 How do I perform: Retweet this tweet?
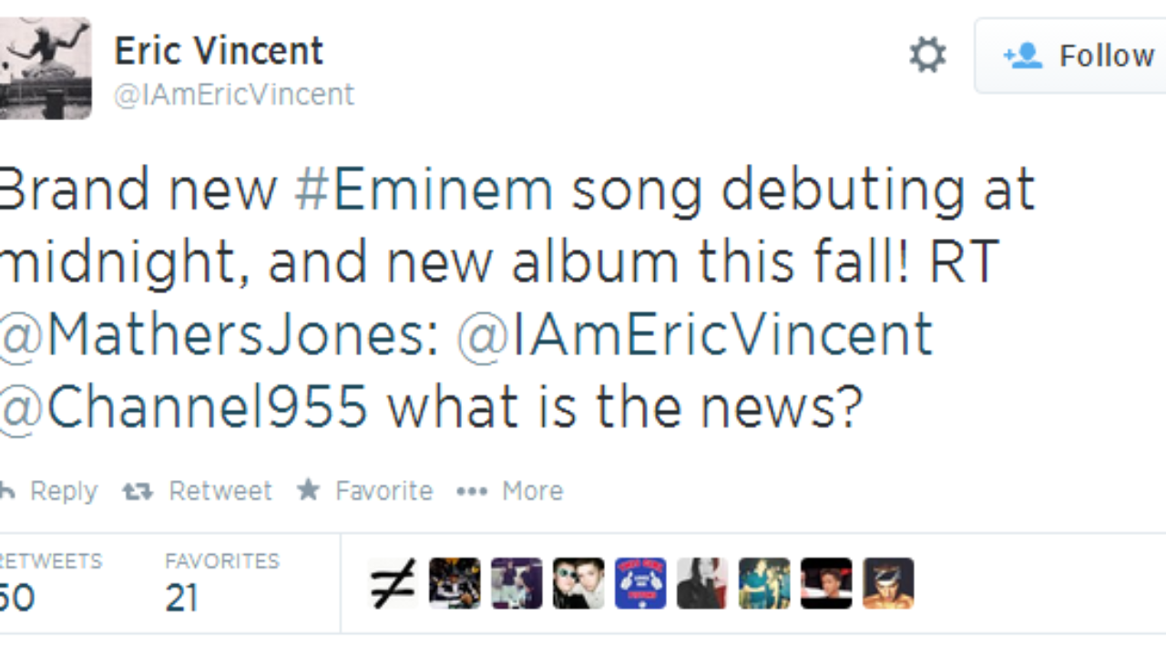[x=198, y=491]
